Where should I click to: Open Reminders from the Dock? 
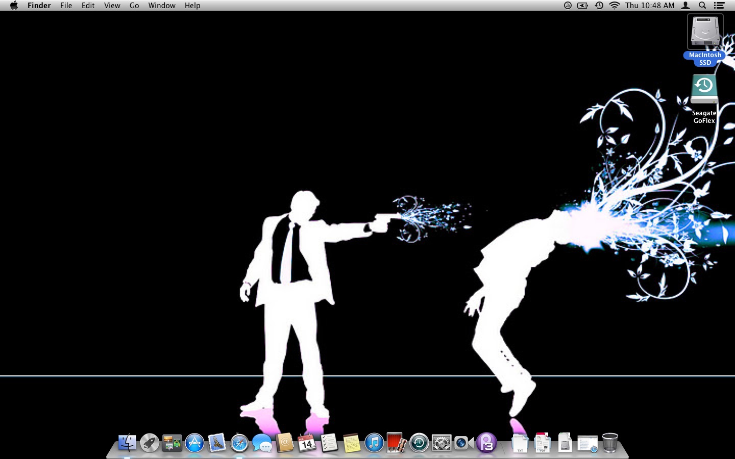[329, 443]
